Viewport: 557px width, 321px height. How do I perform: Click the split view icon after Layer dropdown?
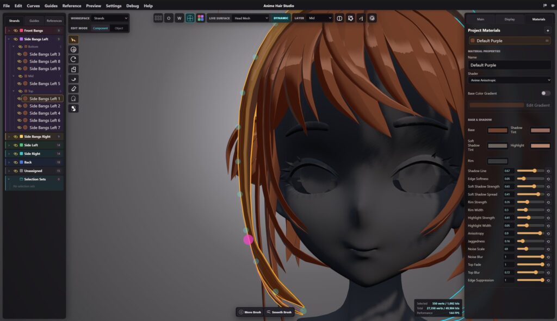339,18
